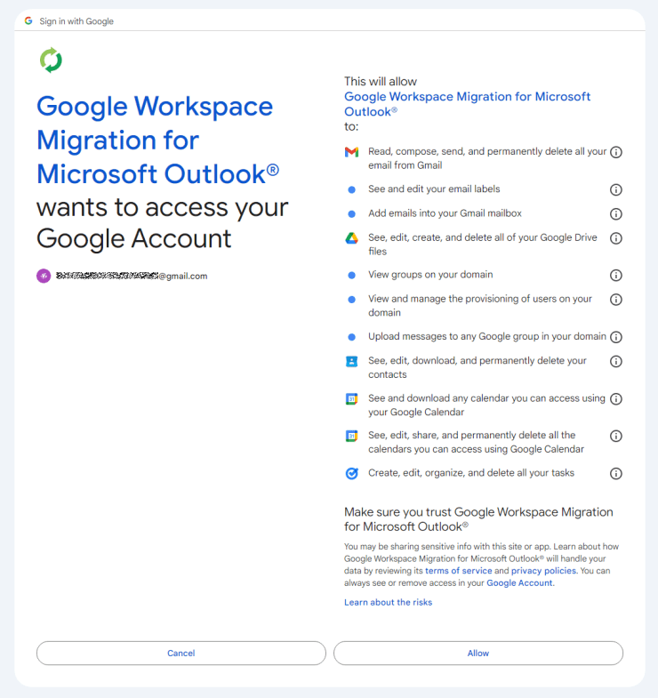Click the large blue app name heading

pyautogui.click(x=158, y=140)
